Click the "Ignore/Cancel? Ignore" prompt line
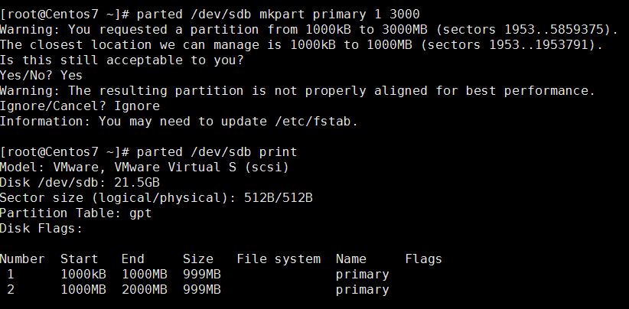This screenshot has width=629, height=309. click(x=80, y=106)
